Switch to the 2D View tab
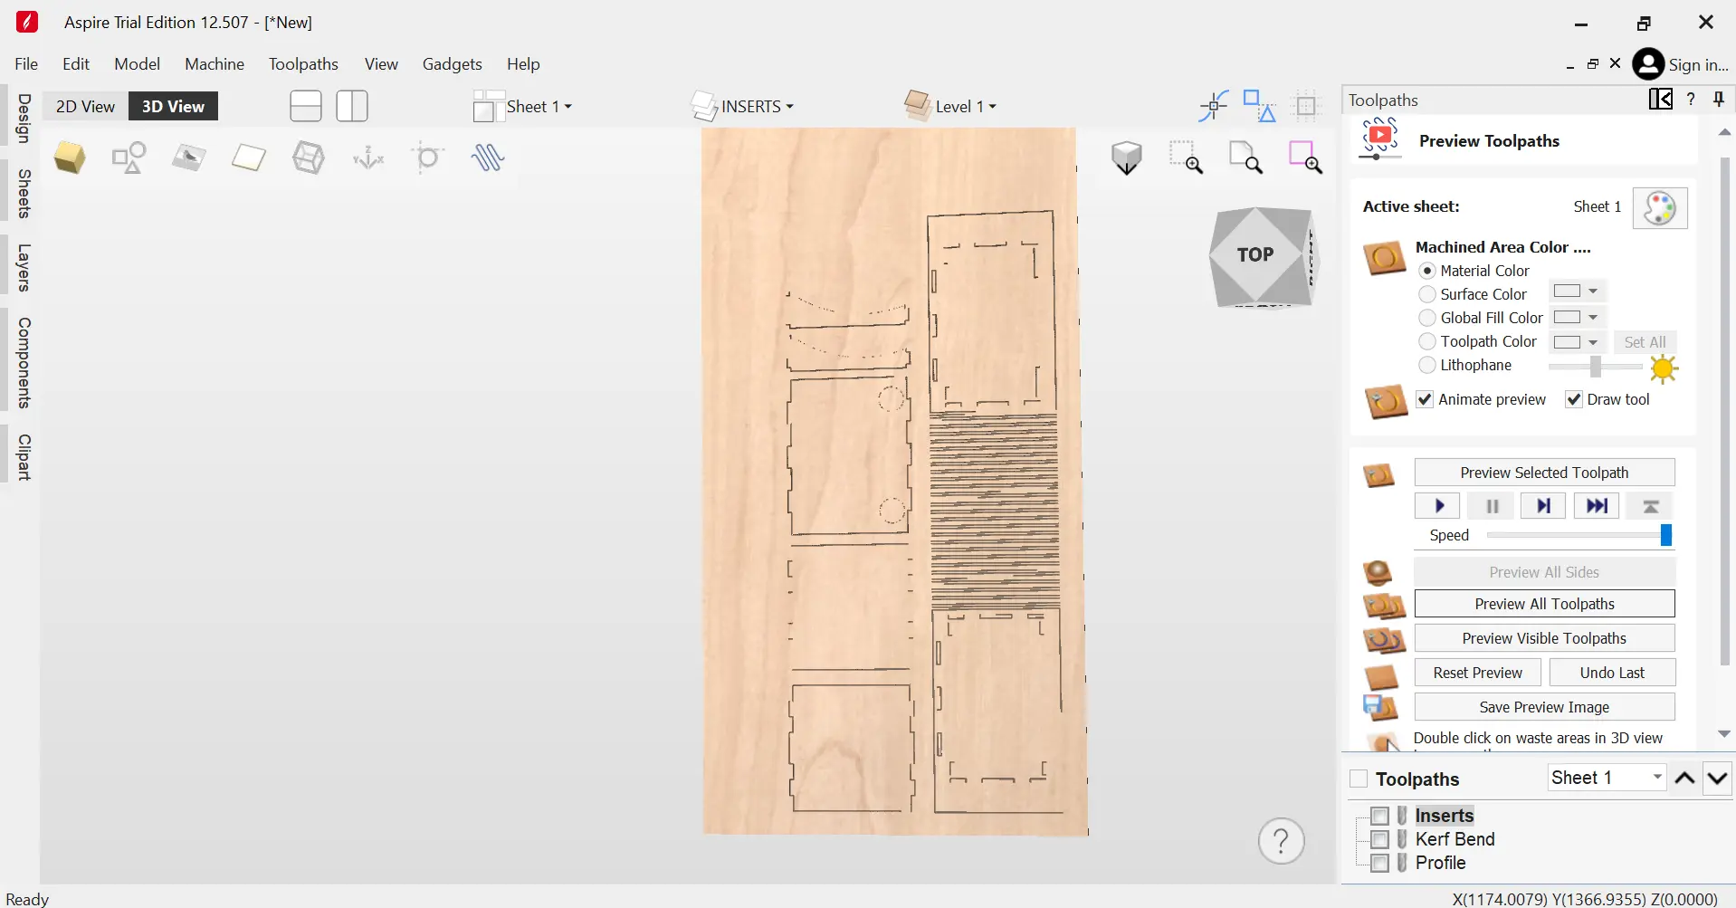This screenshot has width=1736, height=908. point(85,106)
